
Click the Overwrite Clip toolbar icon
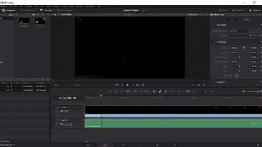[x=141, y=91]
